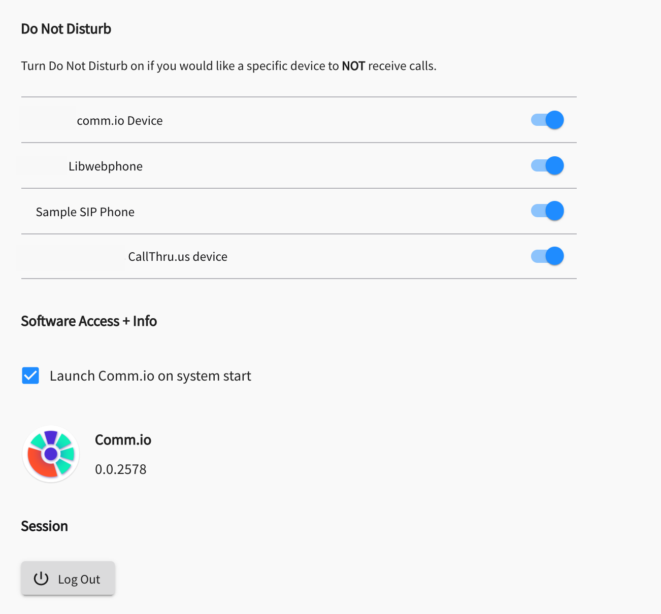Viewport: 661px width, 614px height.
Task: Disable Do Not Disturb for Sample SIP Phone
Action: tap(547, 211)
